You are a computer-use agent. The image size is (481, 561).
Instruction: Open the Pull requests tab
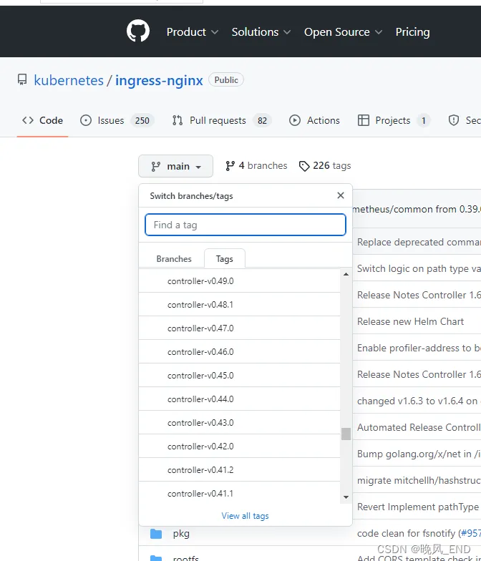221,120
